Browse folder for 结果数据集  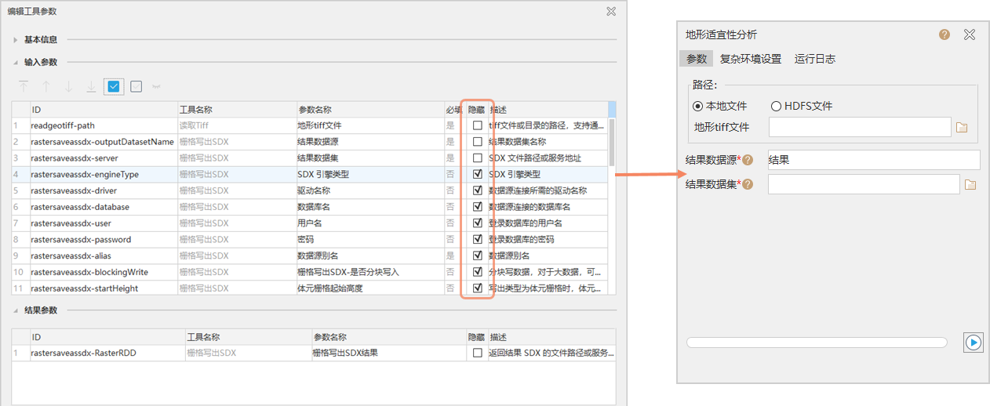970,185
